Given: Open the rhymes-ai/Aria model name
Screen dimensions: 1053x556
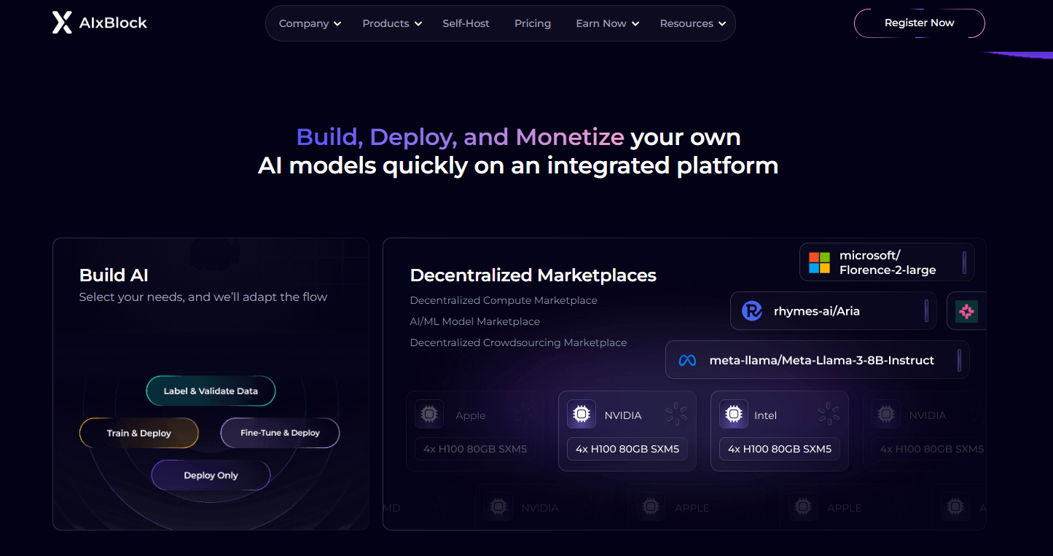Looking at the screenshot, I should 816,311.
